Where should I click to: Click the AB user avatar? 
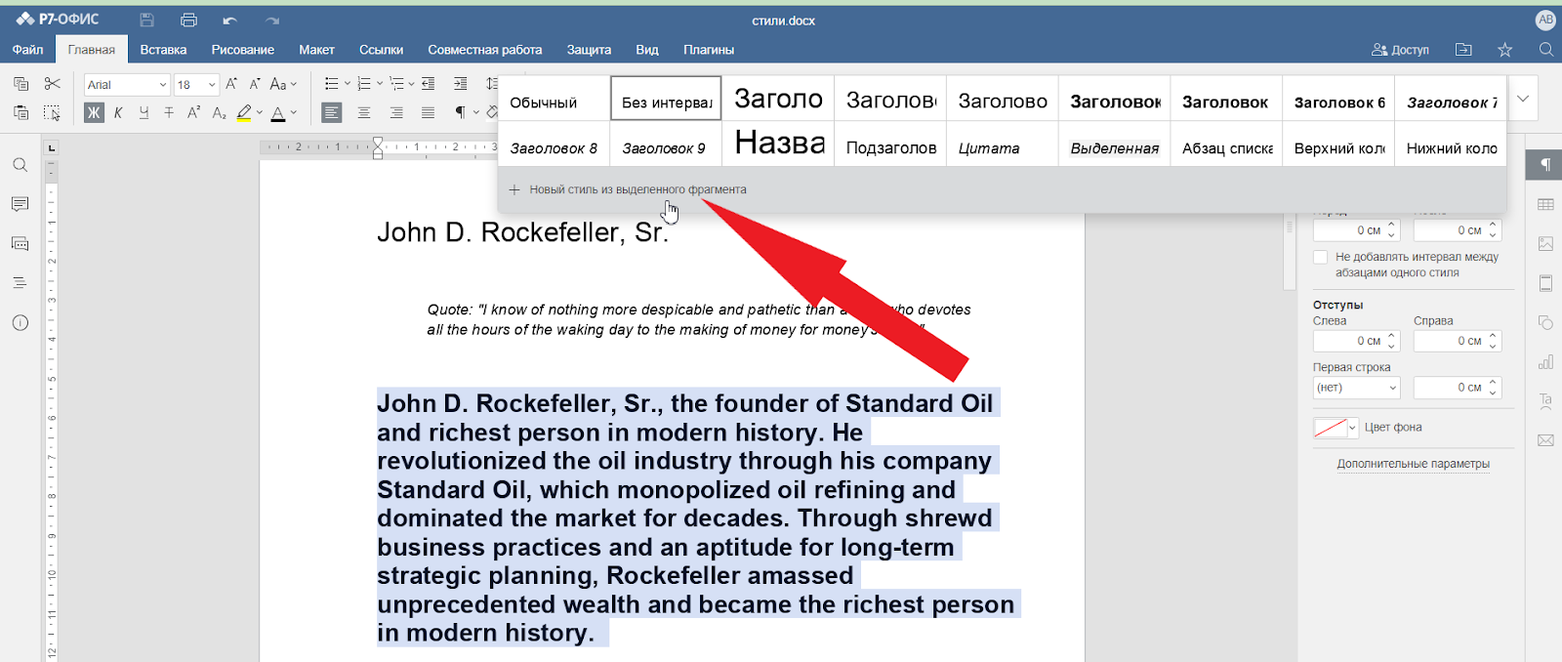click(1545, 20)
